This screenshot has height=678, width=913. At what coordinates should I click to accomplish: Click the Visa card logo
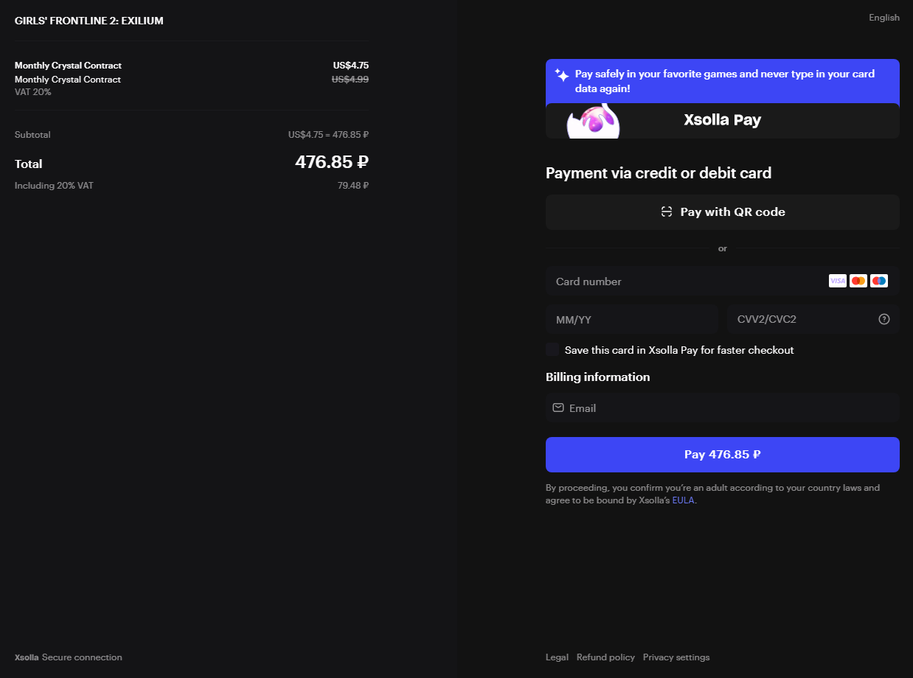click(838, 281)
